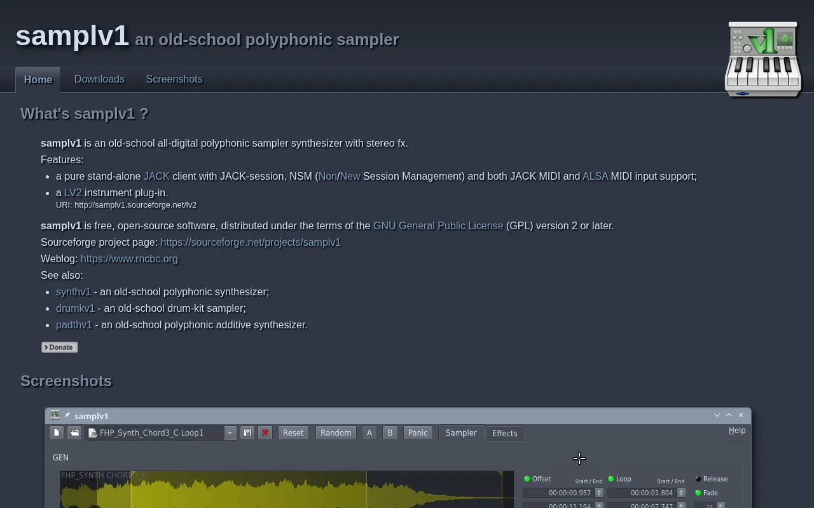This screenshot has height=508, width=814.
Task: Click the Open preset folder icon in screenshot
Action: point(74,432)
